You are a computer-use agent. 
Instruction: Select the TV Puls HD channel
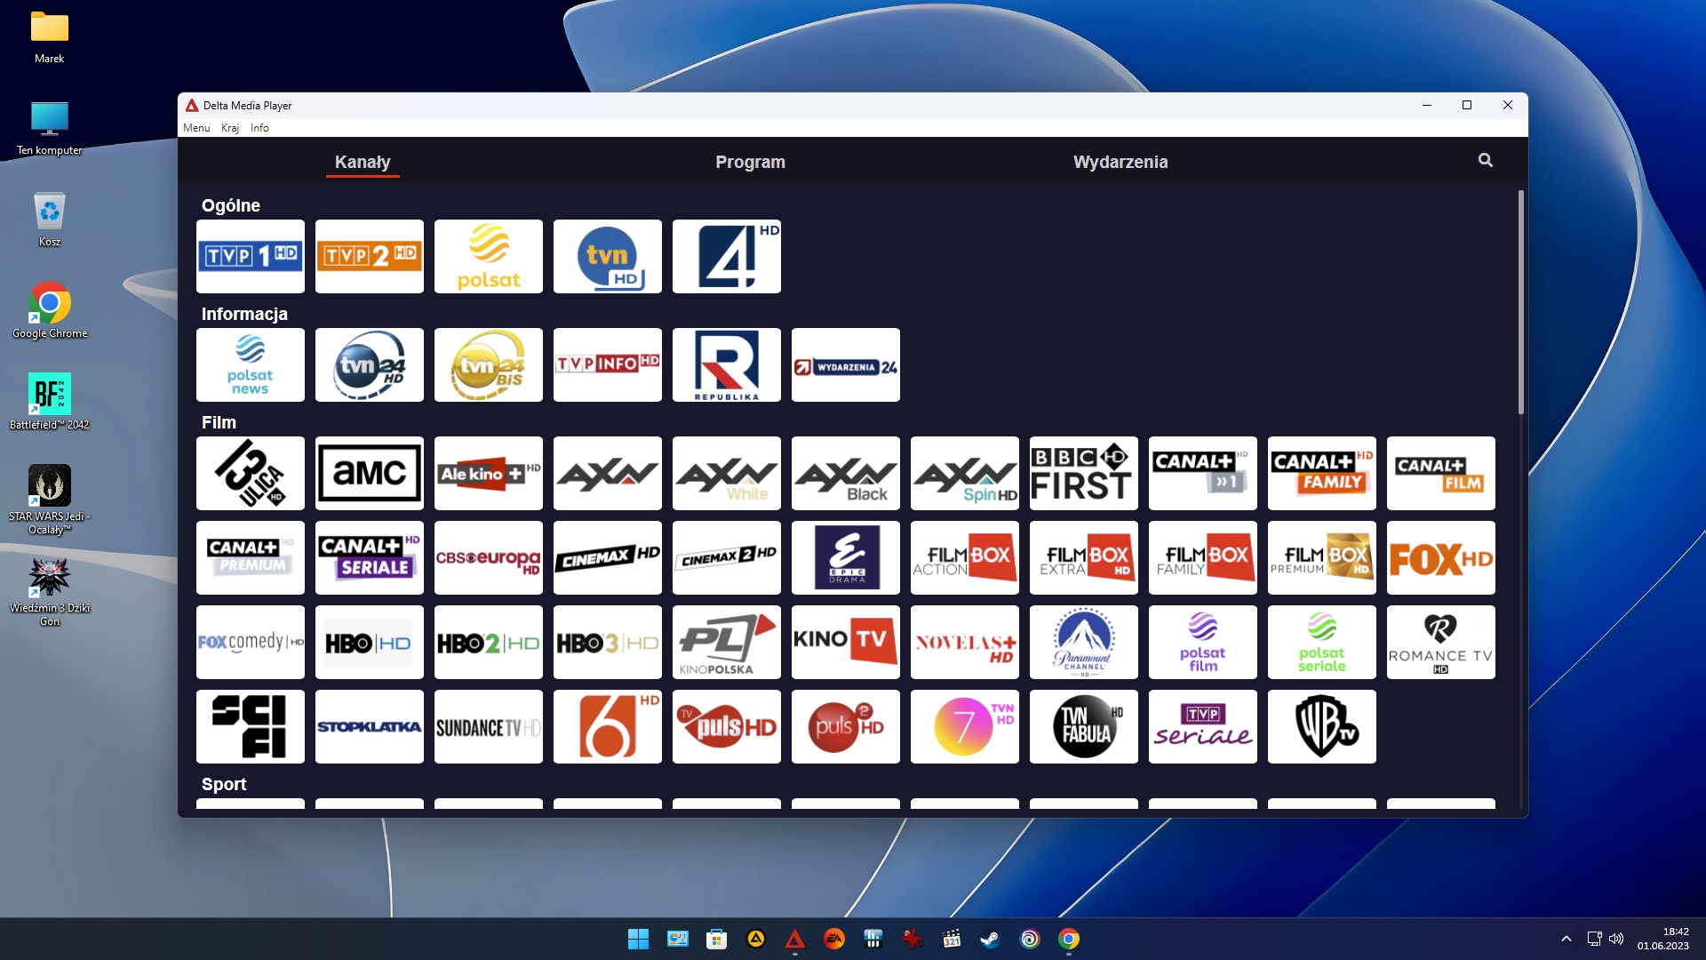click(727, 726)
